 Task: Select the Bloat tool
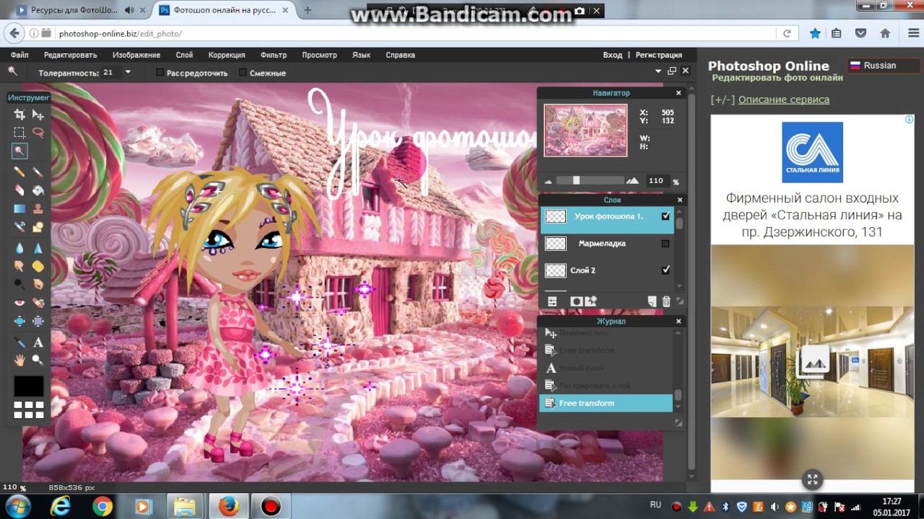click(x=19, y=321)
